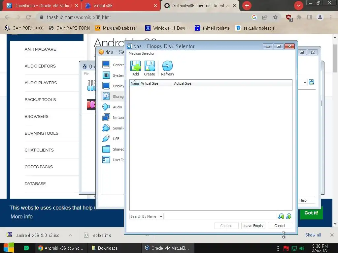Click the Leave Empty button
This screenshot has width=338, height=253.
click(x=253, y=225)
